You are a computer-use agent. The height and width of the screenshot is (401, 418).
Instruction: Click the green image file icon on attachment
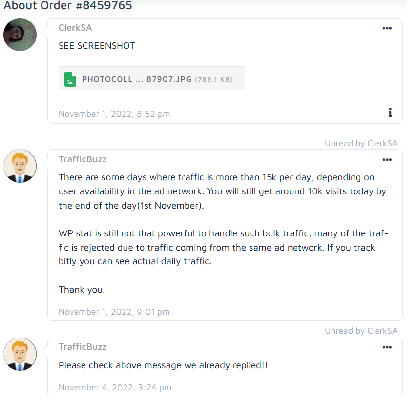pyautogui.click(x=70, y=79)
